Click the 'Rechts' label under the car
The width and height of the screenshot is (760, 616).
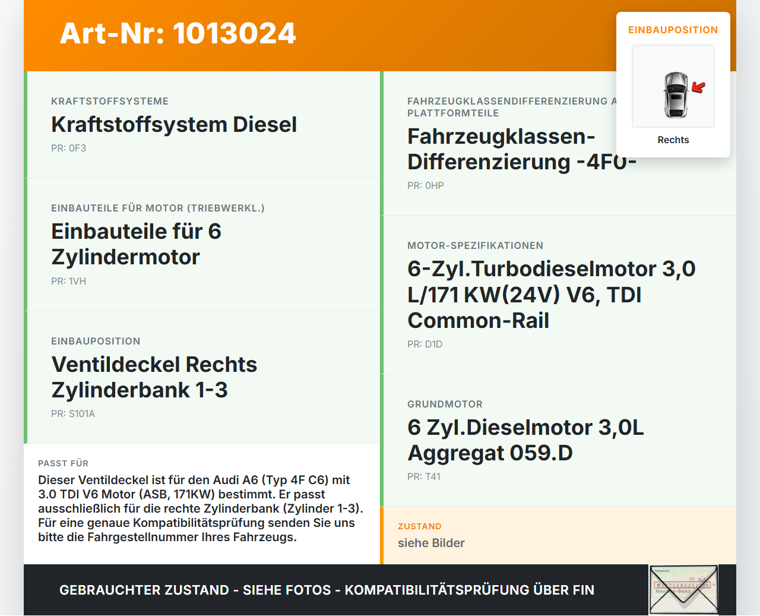coord(673,140)
